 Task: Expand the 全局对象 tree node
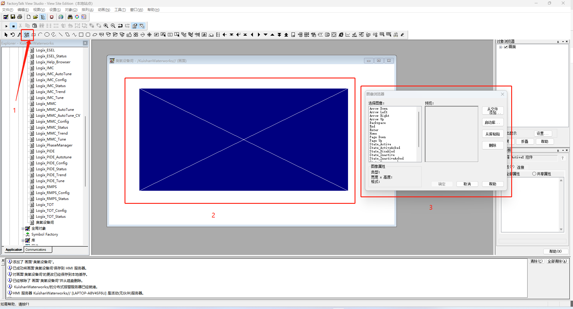pos(23,228)
